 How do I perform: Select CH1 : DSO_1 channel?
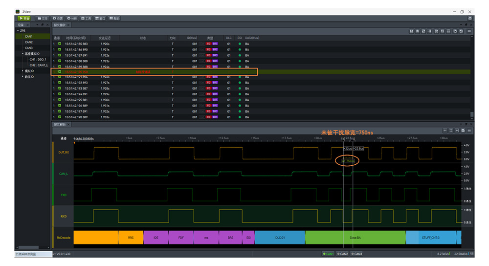38,59
